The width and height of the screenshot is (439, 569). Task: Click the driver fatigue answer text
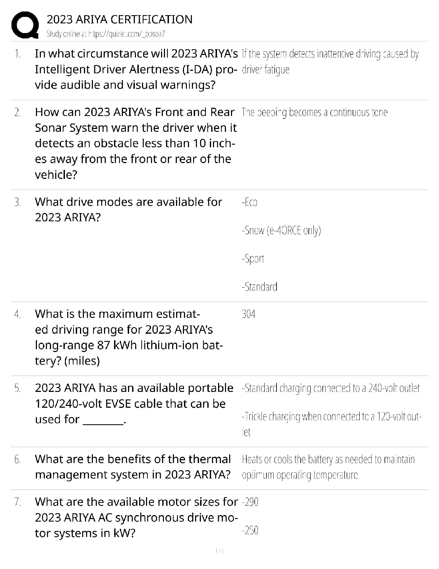[x=330, y=61]
